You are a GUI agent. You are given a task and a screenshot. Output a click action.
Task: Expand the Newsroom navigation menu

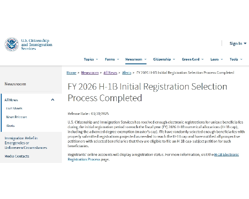coord(136,59)
